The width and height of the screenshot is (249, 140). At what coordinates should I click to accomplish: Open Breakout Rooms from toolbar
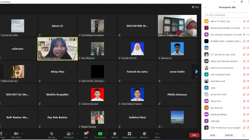tap(129, 133)
